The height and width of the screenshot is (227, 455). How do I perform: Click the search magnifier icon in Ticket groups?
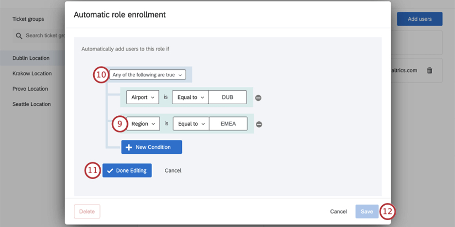19,36
